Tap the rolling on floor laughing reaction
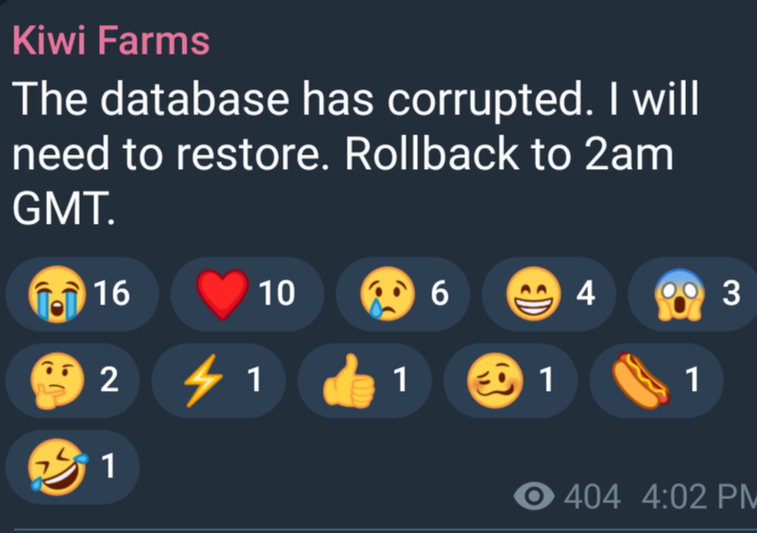The height and width of the screenshot is (533, 757). [73, 467]
